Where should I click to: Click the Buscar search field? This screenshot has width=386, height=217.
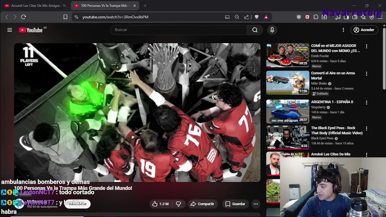[x=179, y=30]
